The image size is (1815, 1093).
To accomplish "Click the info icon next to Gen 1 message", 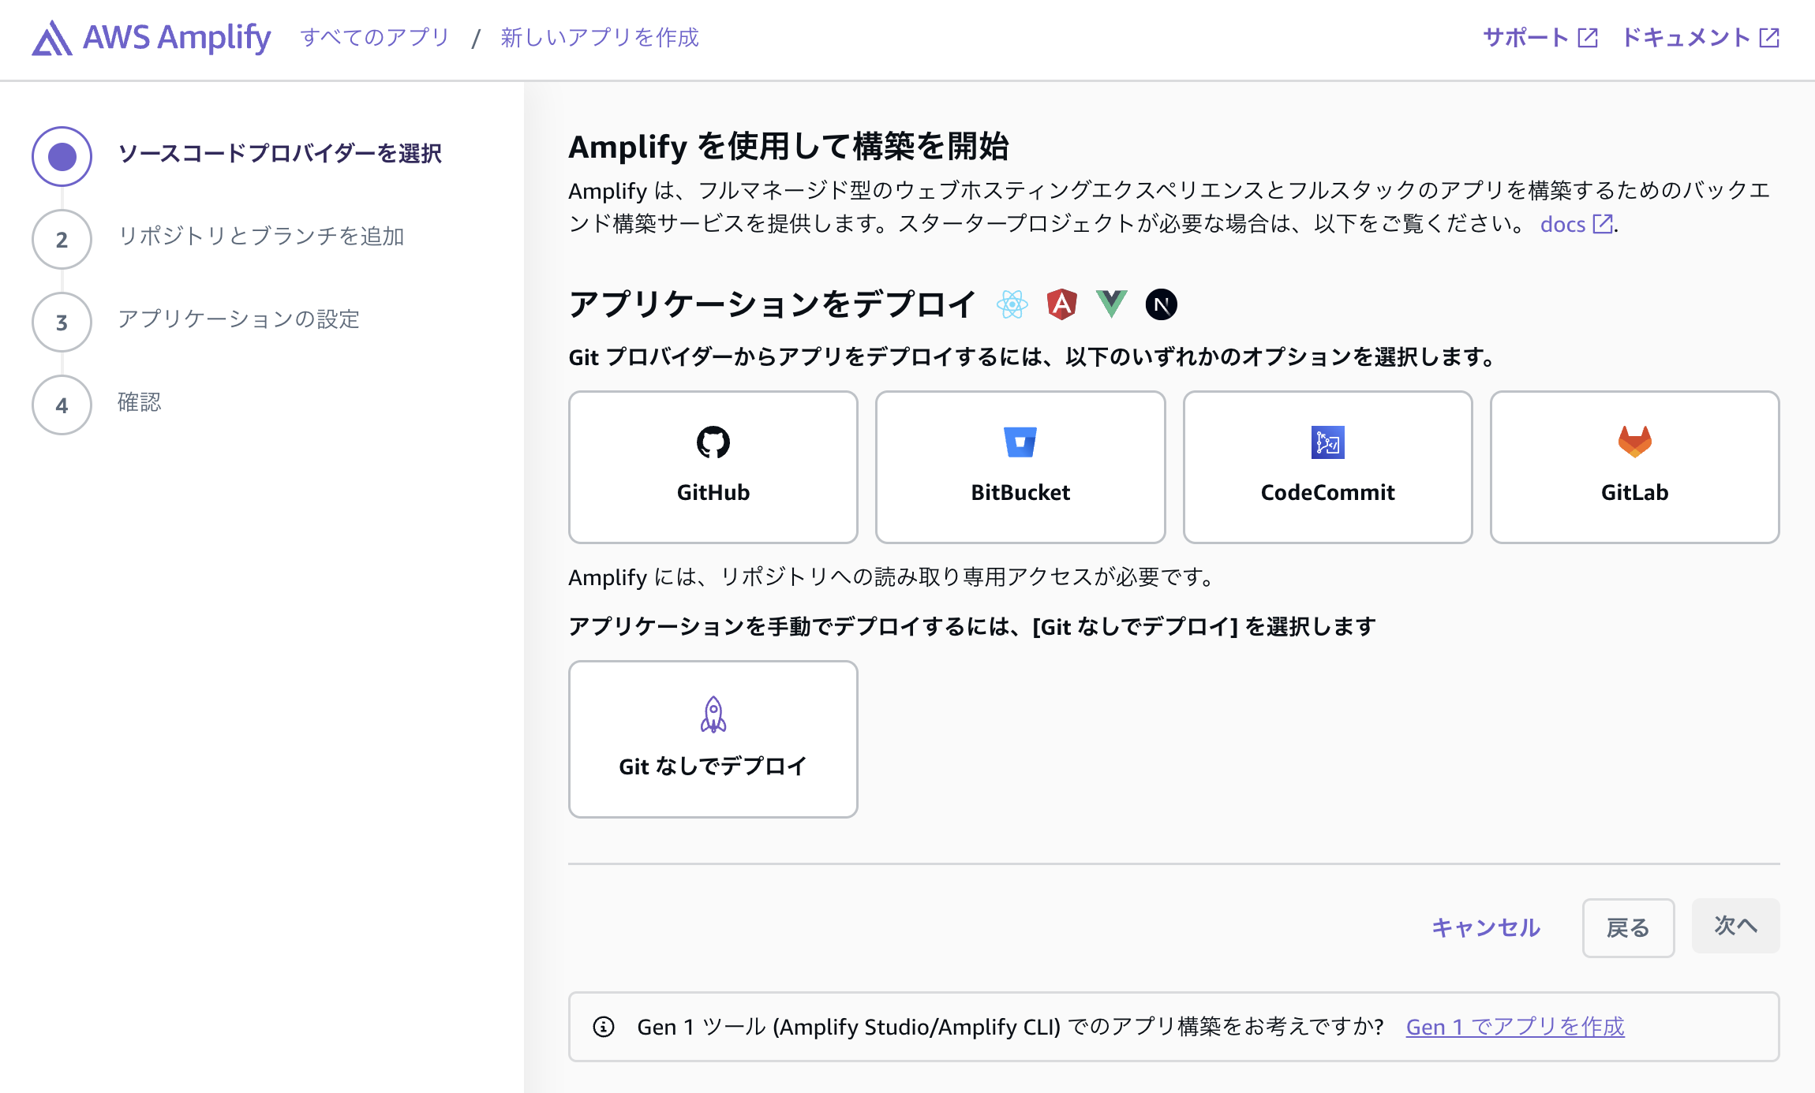I will [x=604, y=1027].
